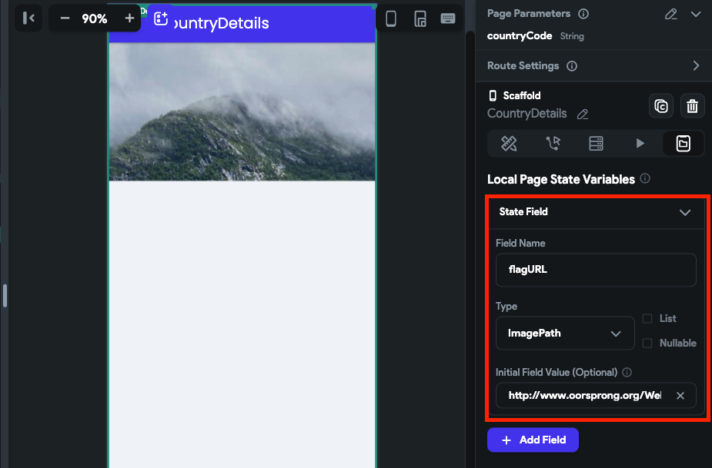This screenshot has height=468, width=712.
Task: Collapse the left panel with the arrow icon
Action: (28, 18)
